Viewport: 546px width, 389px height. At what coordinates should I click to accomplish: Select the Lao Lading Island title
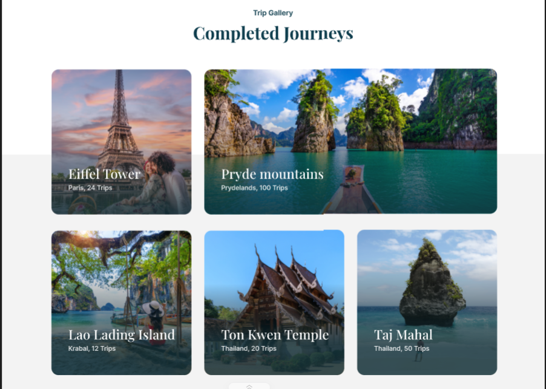point(122,335)
